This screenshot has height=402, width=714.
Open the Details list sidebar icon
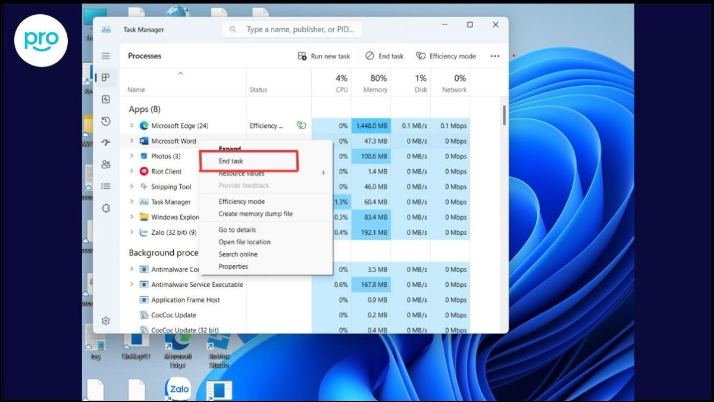(106, 186)
